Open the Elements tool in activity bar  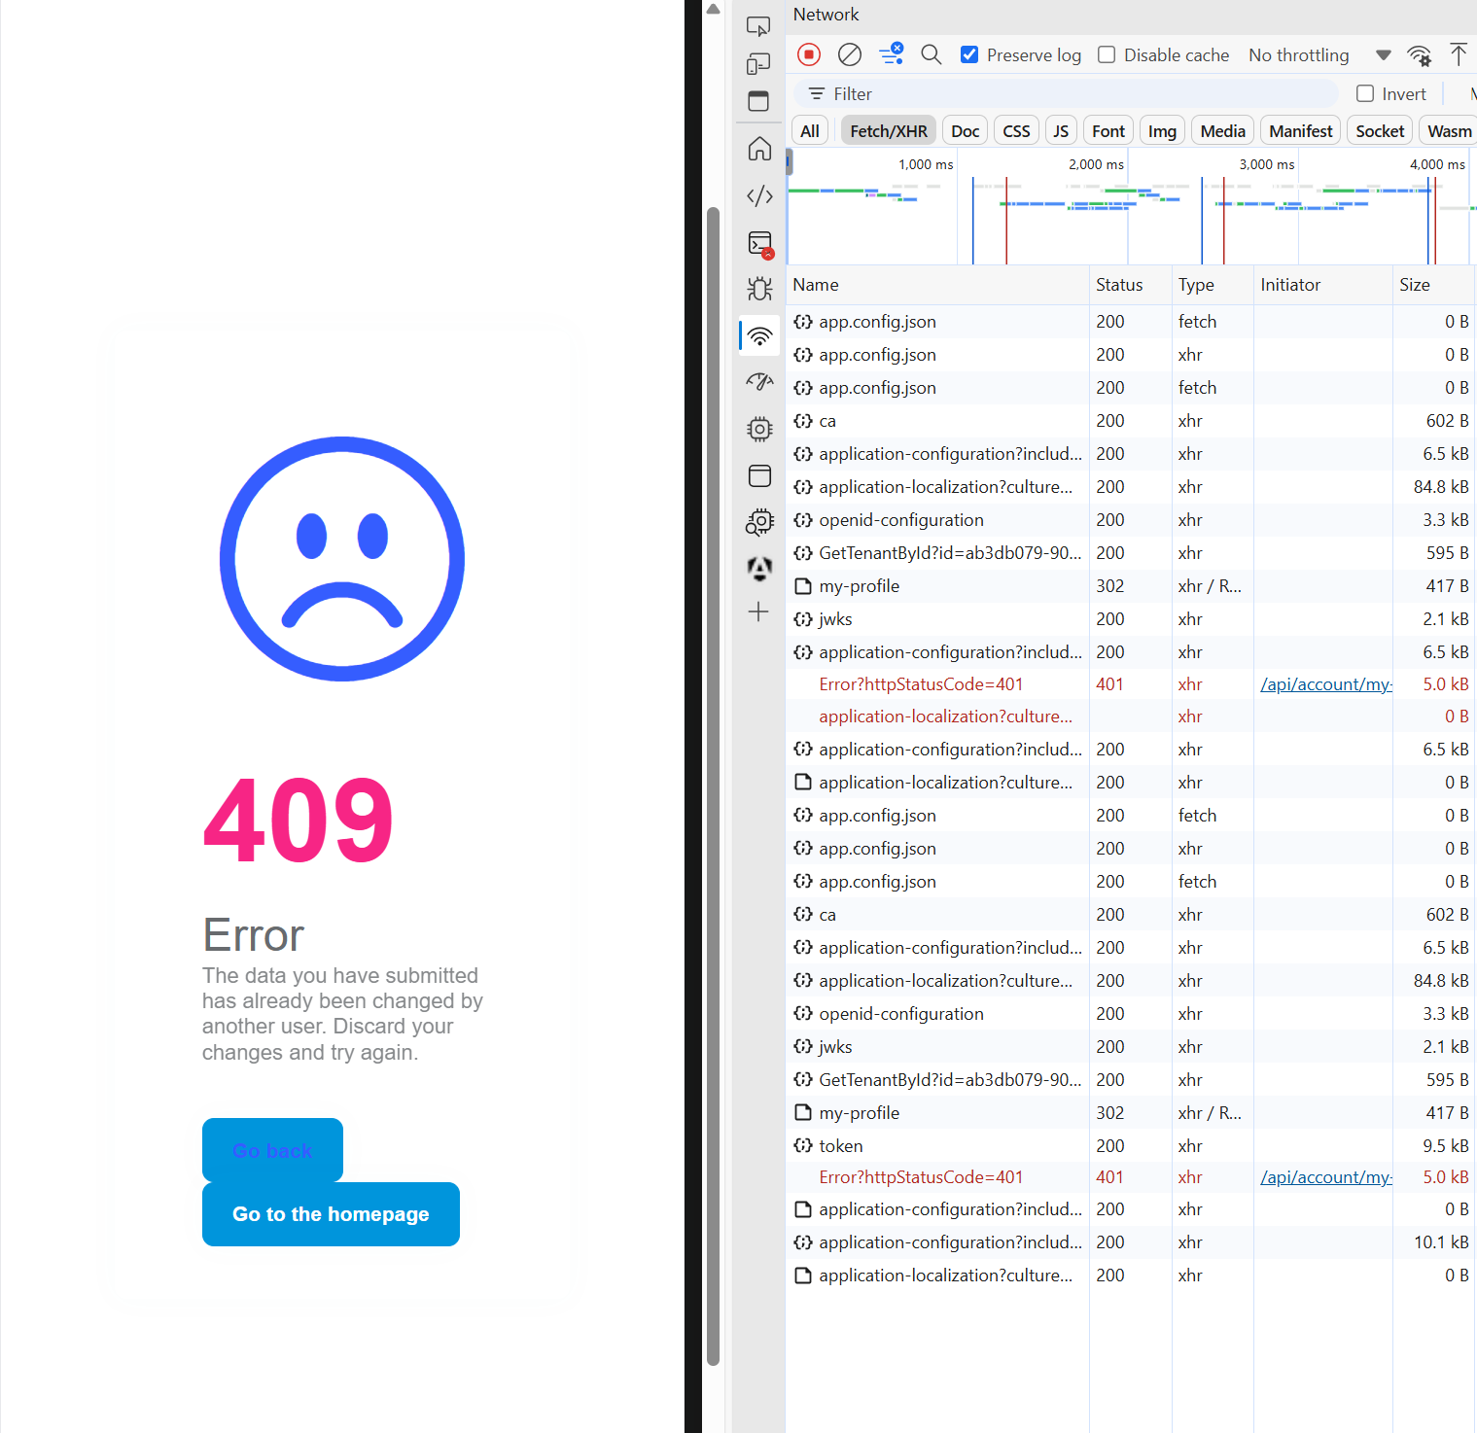click(x=759, y=195)
